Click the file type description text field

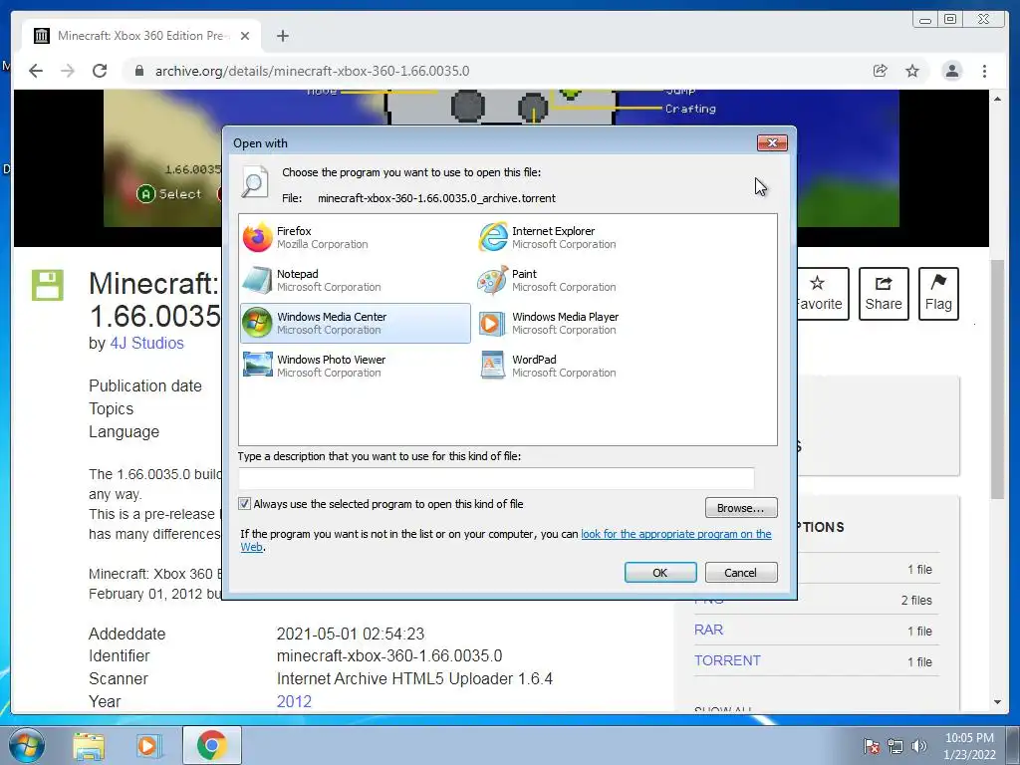click(496, 478)
